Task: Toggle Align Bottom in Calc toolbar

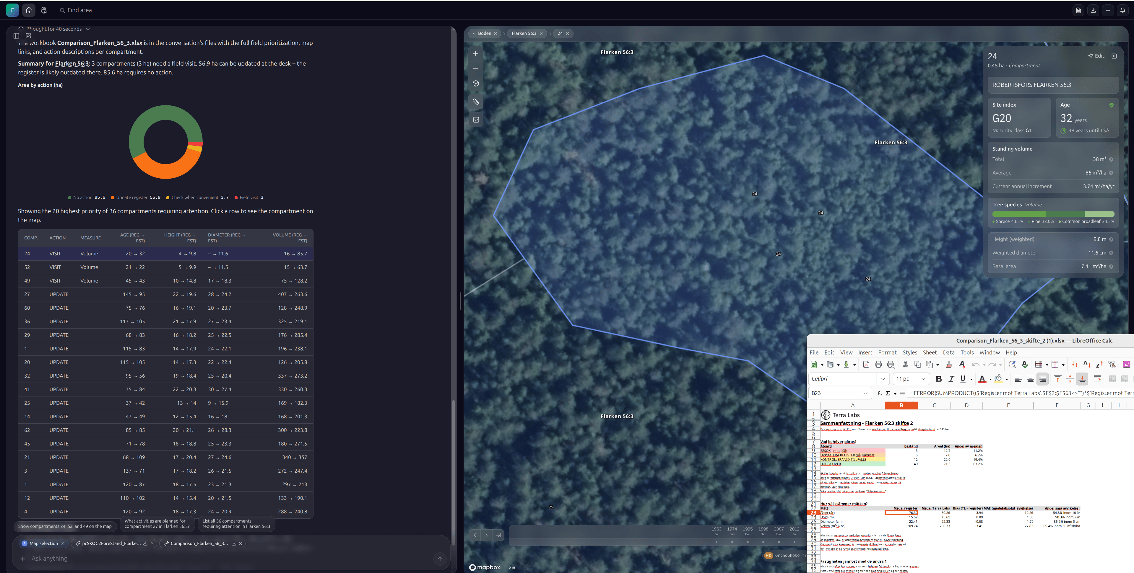Action: (x=1082, y=379)
